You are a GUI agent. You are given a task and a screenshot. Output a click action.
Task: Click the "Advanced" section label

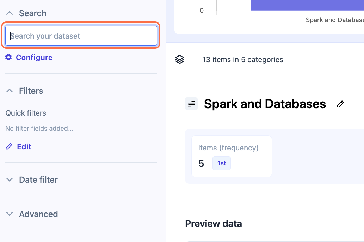pyautogui.click(x=38, y=214)
